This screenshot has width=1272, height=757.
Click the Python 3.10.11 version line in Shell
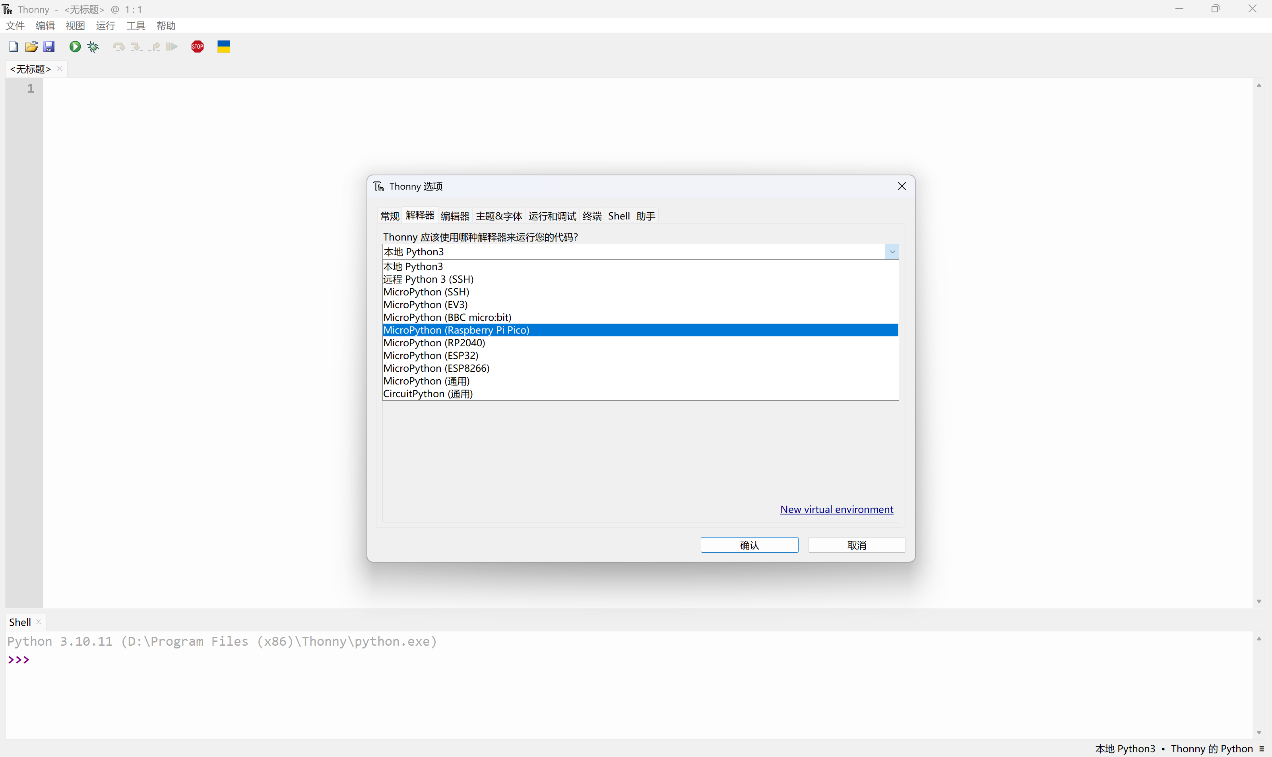coord(222,641)
